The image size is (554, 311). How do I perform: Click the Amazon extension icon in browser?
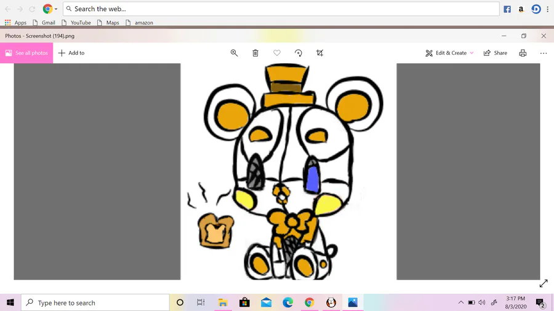(x=521, y=9)
